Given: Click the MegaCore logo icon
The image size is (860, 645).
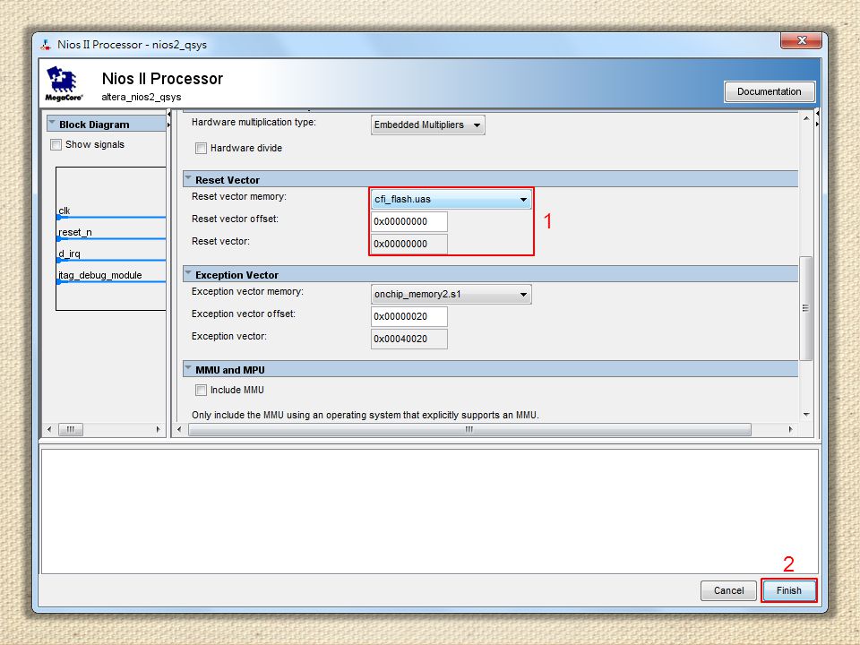Looking at the screenshot, I should pyautogui.click(x=64, y=83).
